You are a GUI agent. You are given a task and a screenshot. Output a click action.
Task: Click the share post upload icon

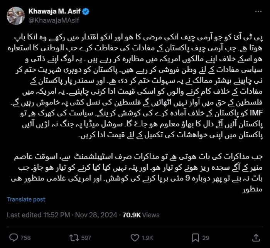pos(256,237)
